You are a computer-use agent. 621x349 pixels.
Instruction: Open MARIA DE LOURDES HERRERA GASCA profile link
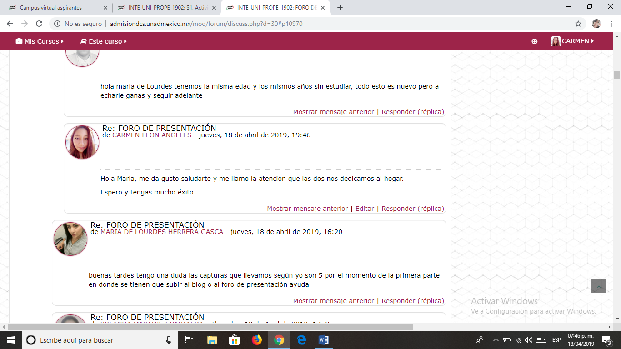click(x=162, y=232)
